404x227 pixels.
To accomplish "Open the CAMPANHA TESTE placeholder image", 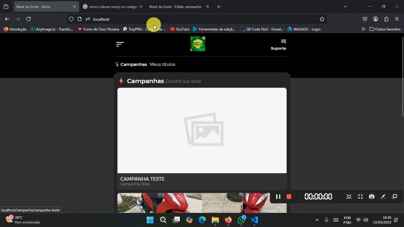I will (x=202, y=130).
